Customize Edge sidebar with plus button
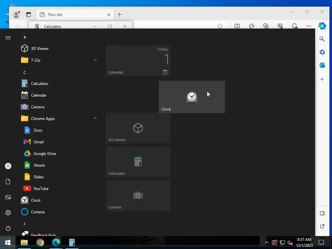This screenshot has width=332, height=249. (322, 79)
